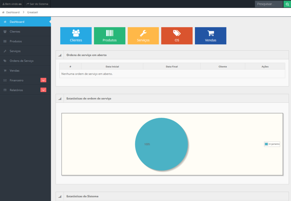This screenshot has height=201, width=291.
Task: Select Dashboard in the sidebar
Action: click(x=17, y=22)
